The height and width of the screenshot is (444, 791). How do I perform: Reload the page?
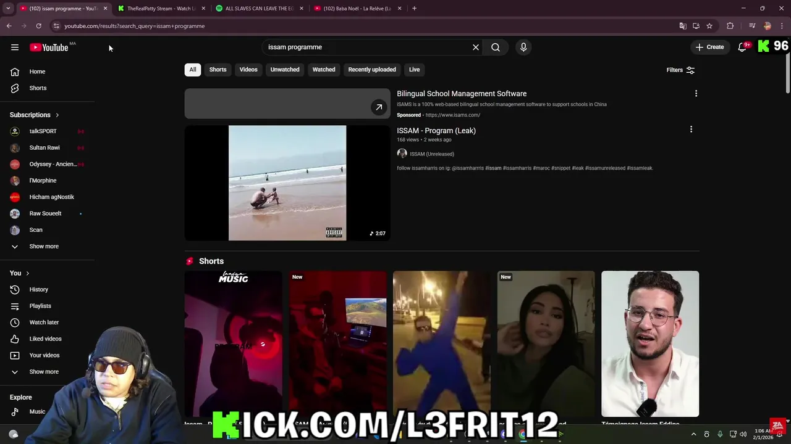pos(38,26)
